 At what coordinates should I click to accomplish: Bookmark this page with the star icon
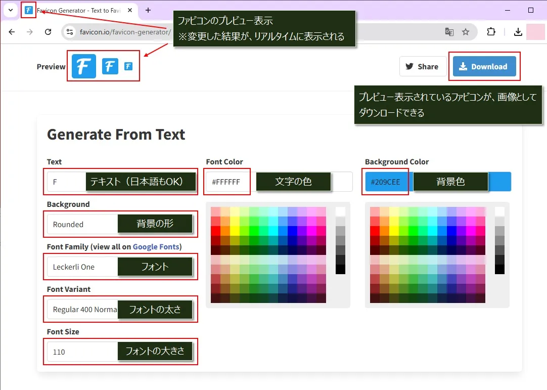tap(466, 32)
